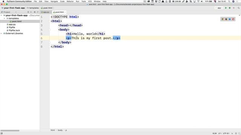The width and height of the screenshot is (241, 135).
Task: Open the File menu
Action: (35, 1)
